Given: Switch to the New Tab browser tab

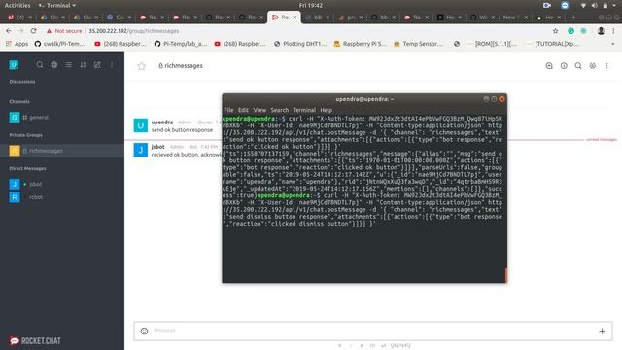Looking at the screenshot, I should [515, 17].
